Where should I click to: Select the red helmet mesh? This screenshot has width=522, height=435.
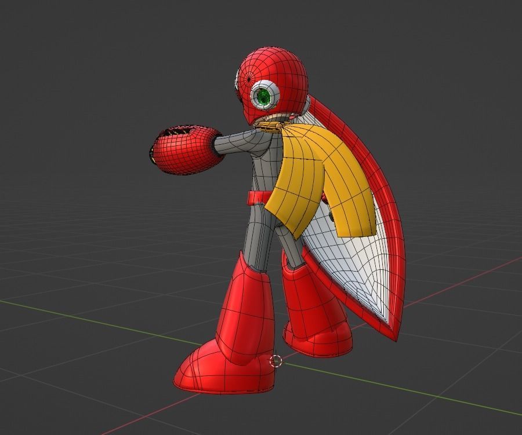click(273, 83)
